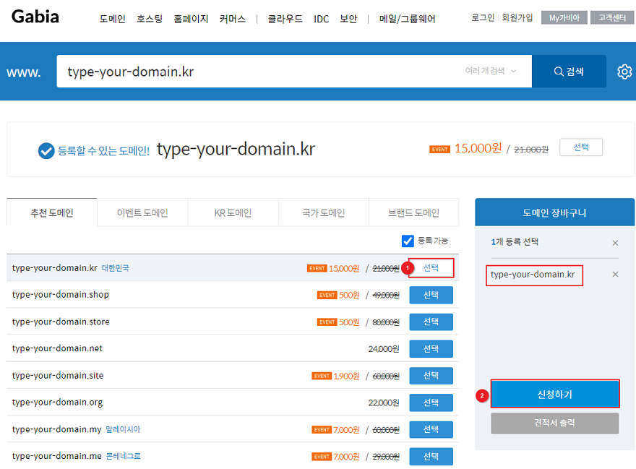Expand the 여러 개 검색 dropdown
The height and width of the screenshot is (469, 636).
[x=491, y=71]
